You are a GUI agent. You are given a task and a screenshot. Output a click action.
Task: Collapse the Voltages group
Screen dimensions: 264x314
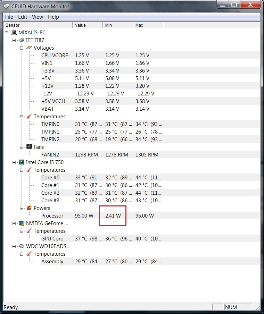tap(22, 48)
